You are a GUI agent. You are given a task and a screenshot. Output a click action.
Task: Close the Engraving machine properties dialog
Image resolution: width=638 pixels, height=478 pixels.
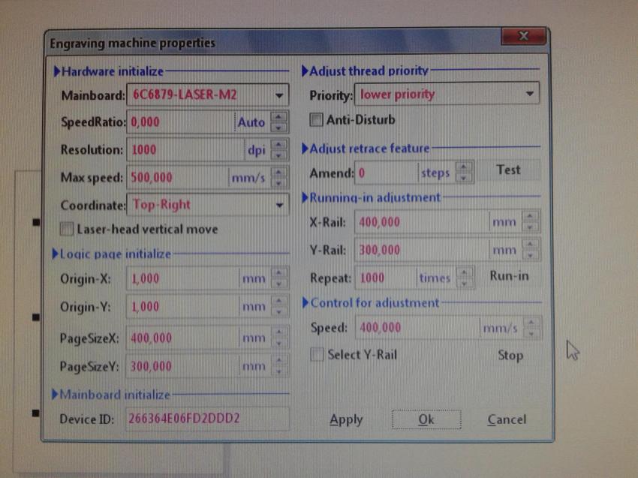pos(524,37)
